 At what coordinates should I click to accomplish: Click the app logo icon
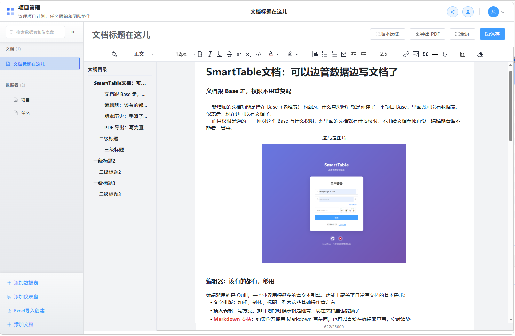10,11
